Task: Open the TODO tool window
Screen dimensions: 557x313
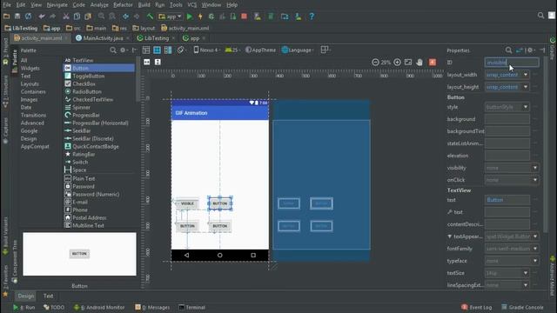Action: [54, 307]
